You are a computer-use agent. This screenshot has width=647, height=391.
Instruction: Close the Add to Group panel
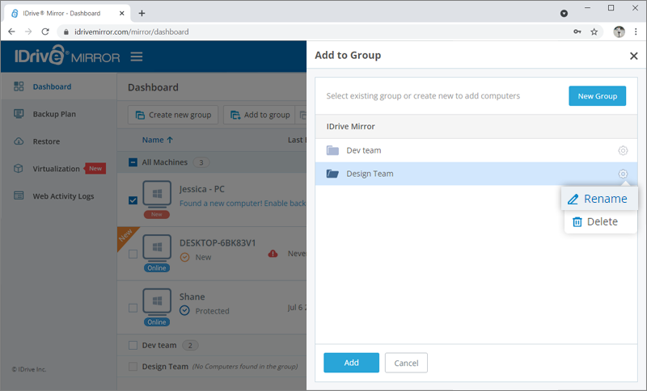tap(633, 56)
